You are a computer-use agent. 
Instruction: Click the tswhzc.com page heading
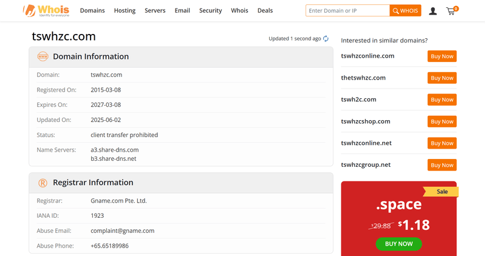coord(64,36)
